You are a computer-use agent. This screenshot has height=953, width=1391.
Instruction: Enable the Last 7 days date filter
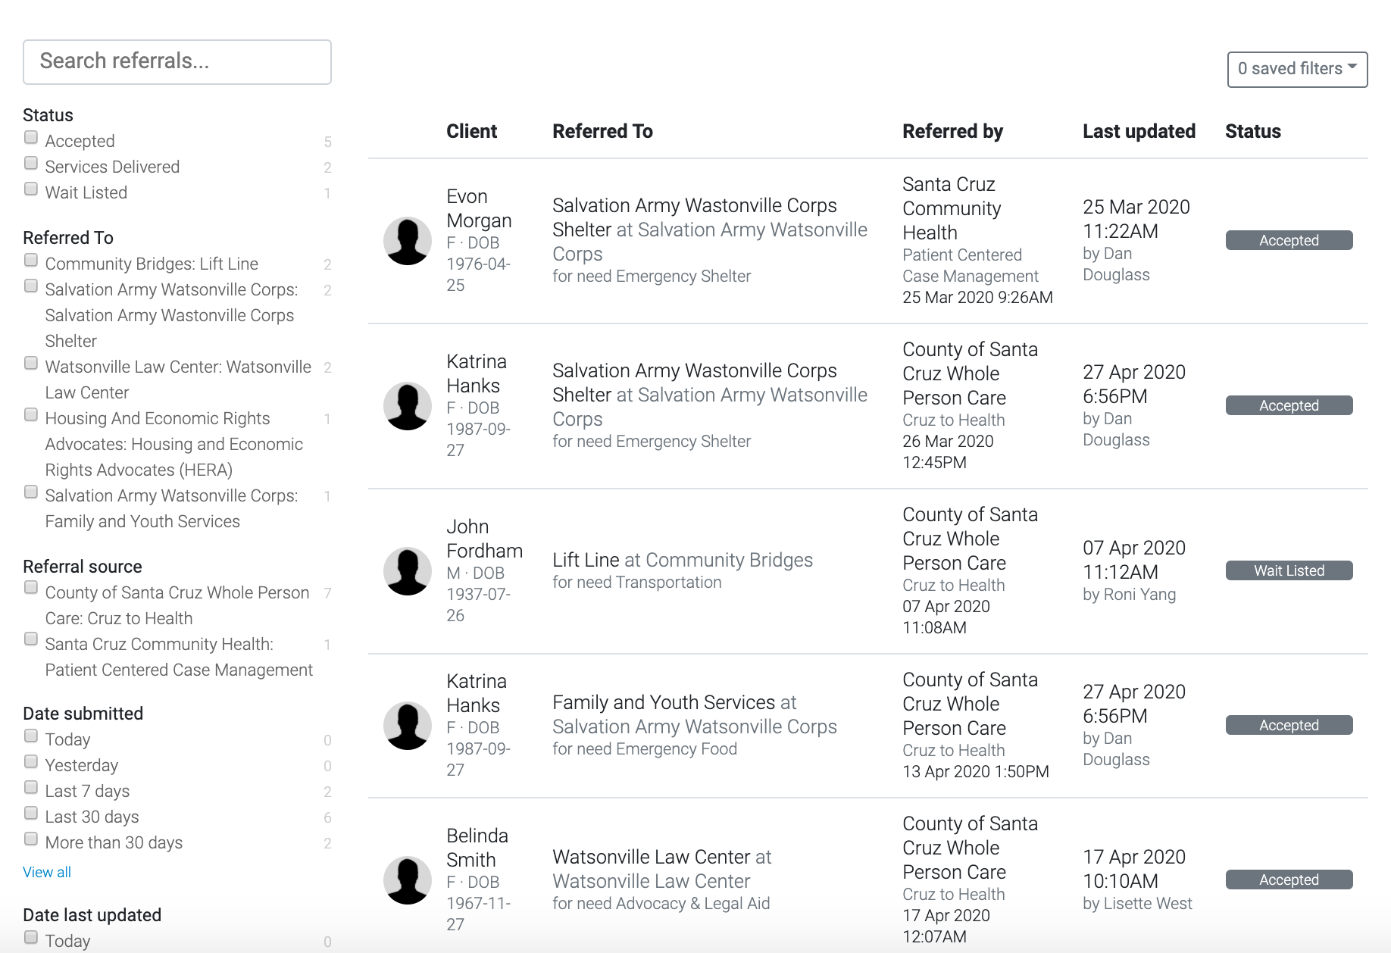tap(30, 786)
